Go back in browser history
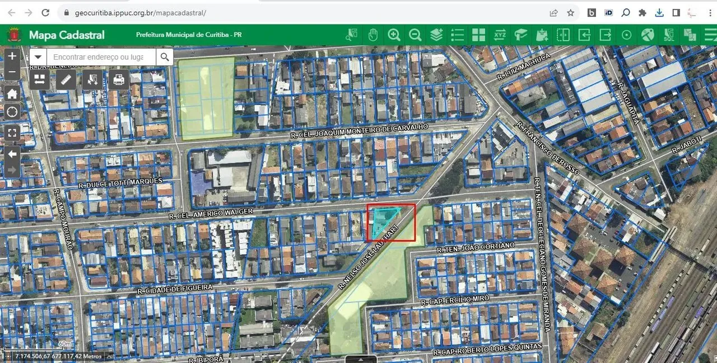Screen dimensions: 717x363 pos(12,12)
